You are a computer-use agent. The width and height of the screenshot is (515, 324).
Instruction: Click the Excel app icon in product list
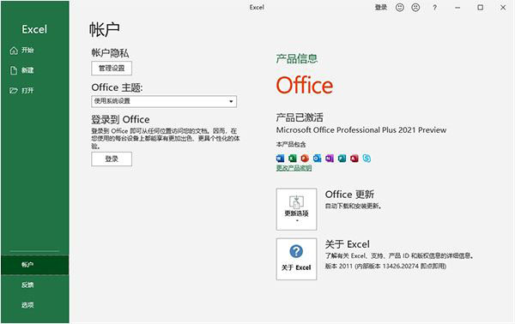coord(293,159)
